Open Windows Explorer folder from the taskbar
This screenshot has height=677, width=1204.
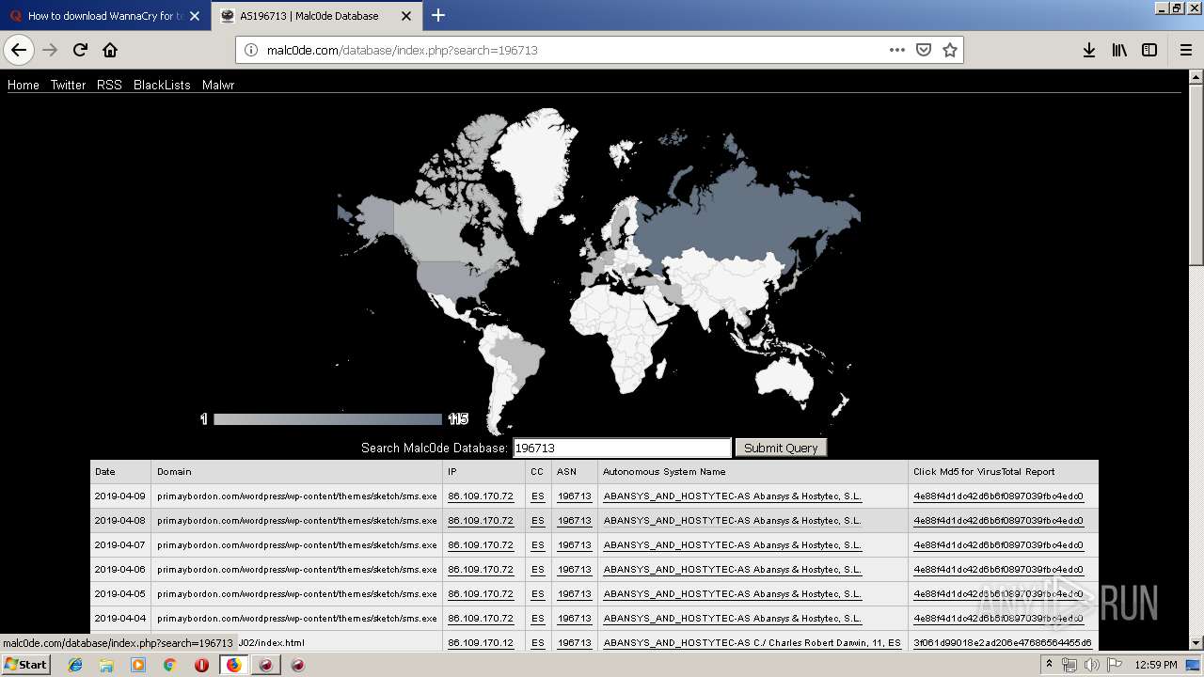106,665
